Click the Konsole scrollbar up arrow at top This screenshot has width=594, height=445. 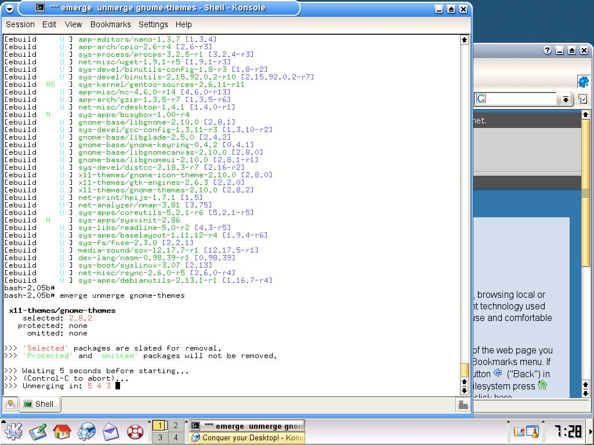pyautogui.click(x=465, y=40)
